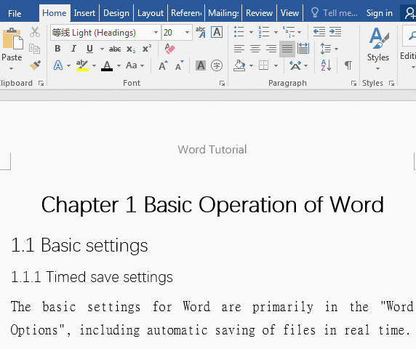
Task: Apply the Character Border icon
Action: [217, 32]
